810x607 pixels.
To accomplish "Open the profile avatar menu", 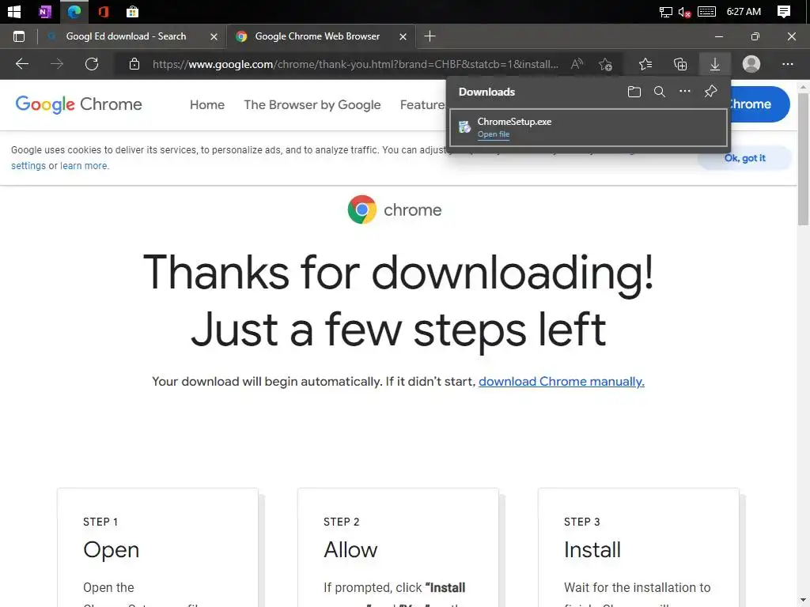I will click(x=751, y=64).
